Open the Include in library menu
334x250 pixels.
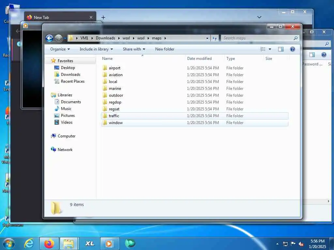click(96, 49)
